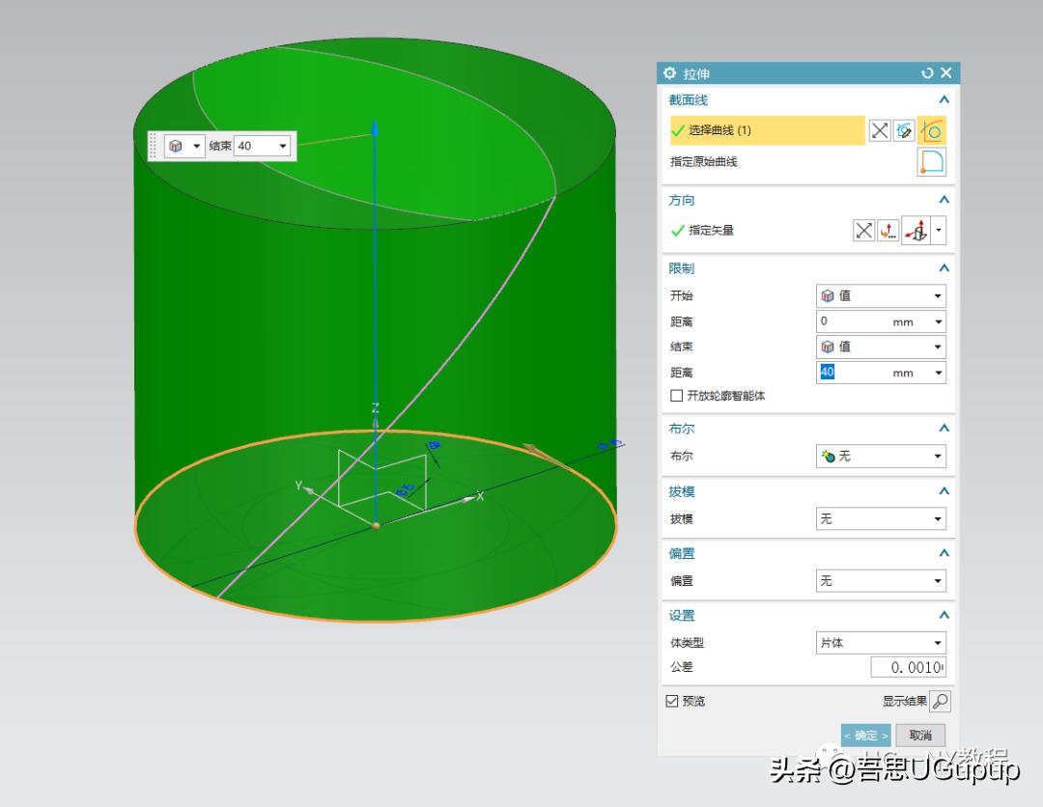
Task: Open dialog settings gear in 拉伸 title bar
Action: (x=670, y=73)
